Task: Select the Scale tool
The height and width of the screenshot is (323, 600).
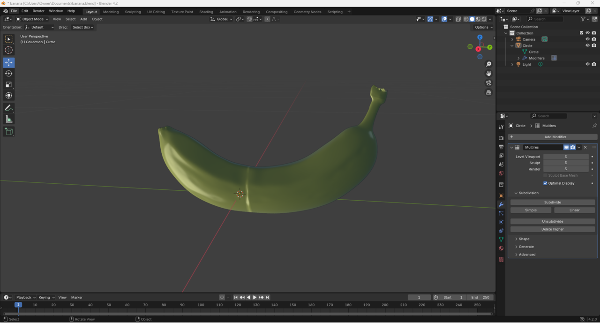Action: point(8,84)
